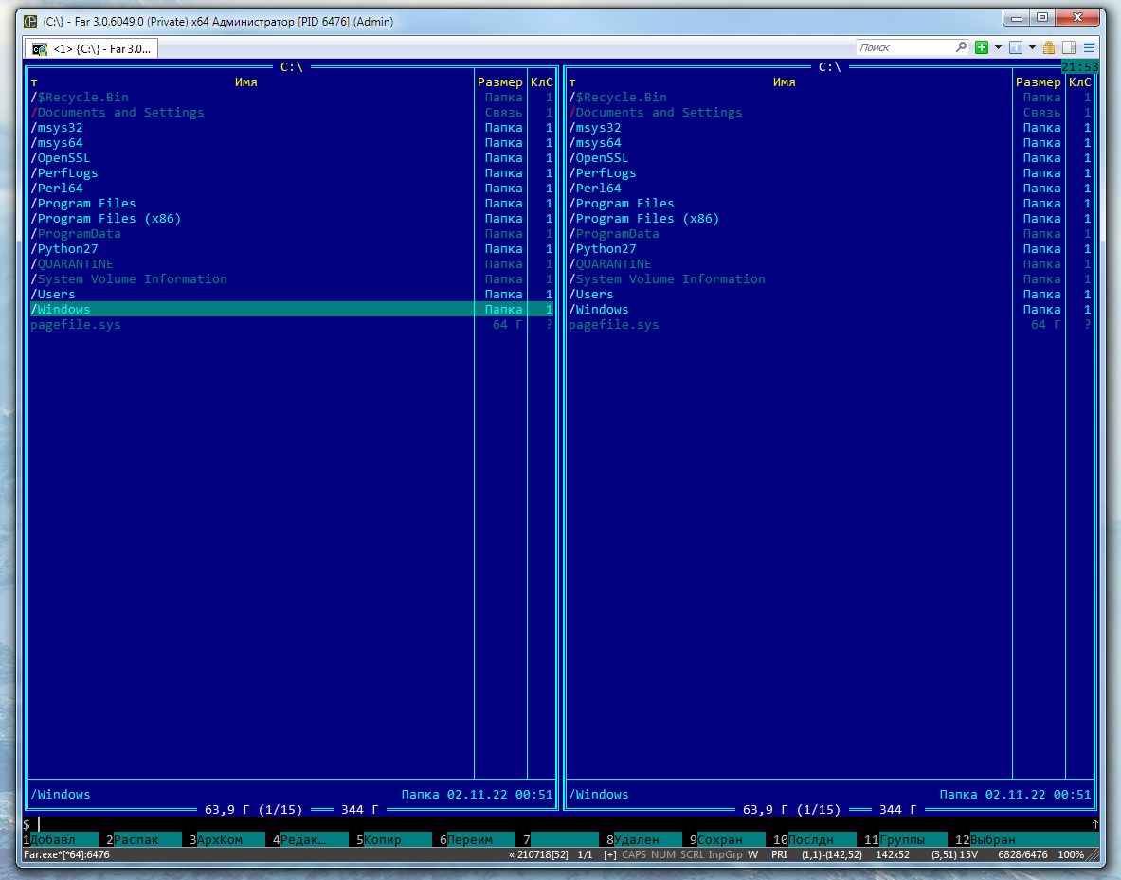Toggle the lock scroll padlock icon
The image size is (1121, 880).
tap(1049, 47)
